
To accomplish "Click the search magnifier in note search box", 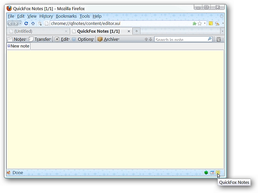I will 210,39.
